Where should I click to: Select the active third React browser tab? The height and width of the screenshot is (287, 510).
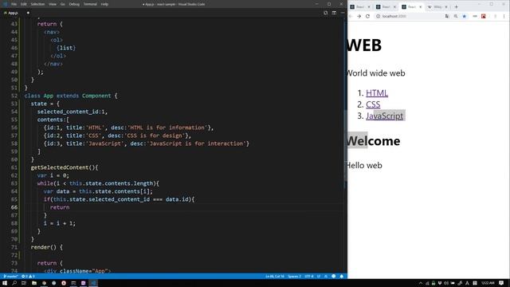411,7
